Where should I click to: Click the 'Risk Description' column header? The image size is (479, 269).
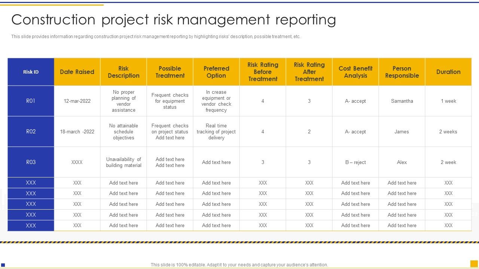pyautogui.click(x=123, y=72)
